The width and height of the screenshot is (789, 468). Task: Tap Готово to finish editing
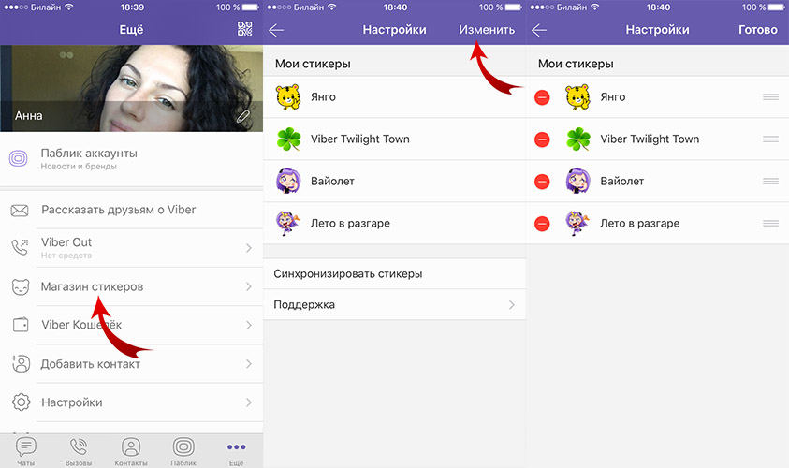tap(758, 30)
